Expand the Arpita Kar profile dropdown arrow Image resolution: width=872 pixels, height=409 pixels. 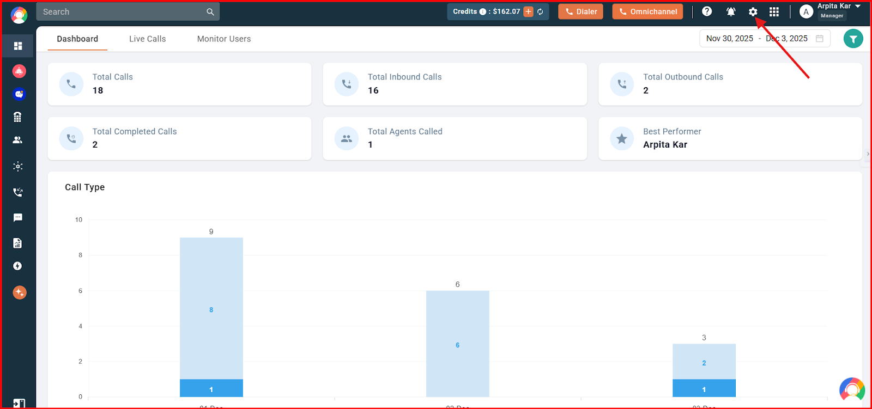(858, 7)
